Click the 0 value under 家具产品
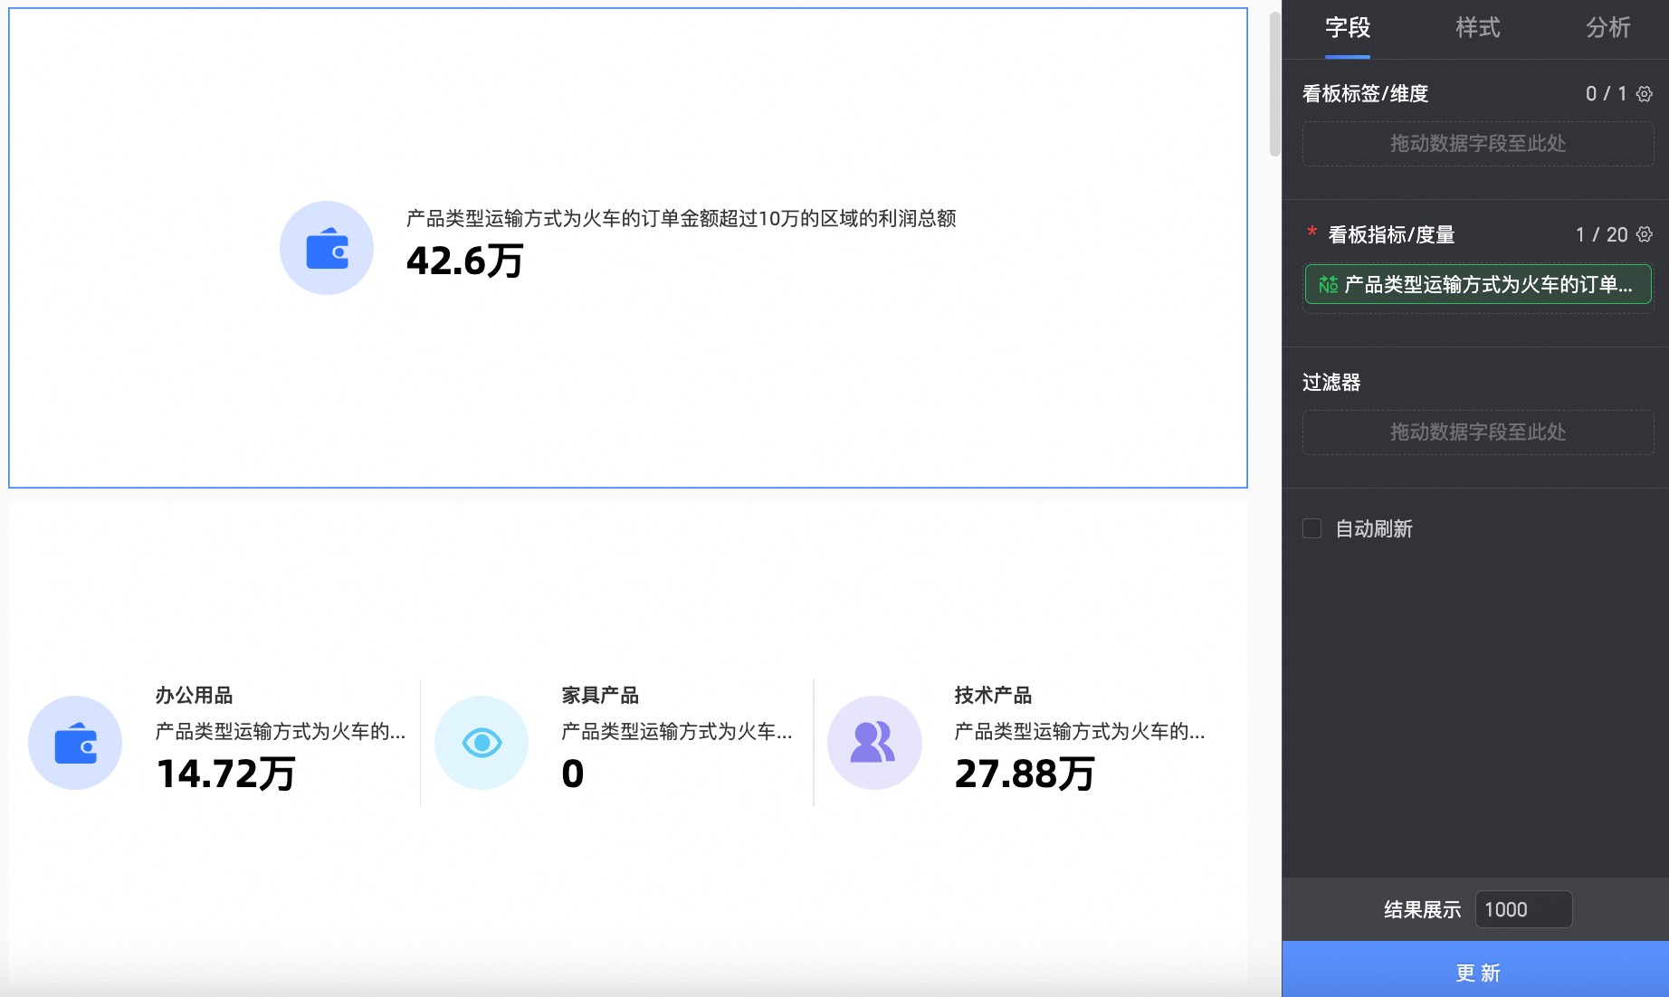1669x997 pixels. [x=573, y=774]
